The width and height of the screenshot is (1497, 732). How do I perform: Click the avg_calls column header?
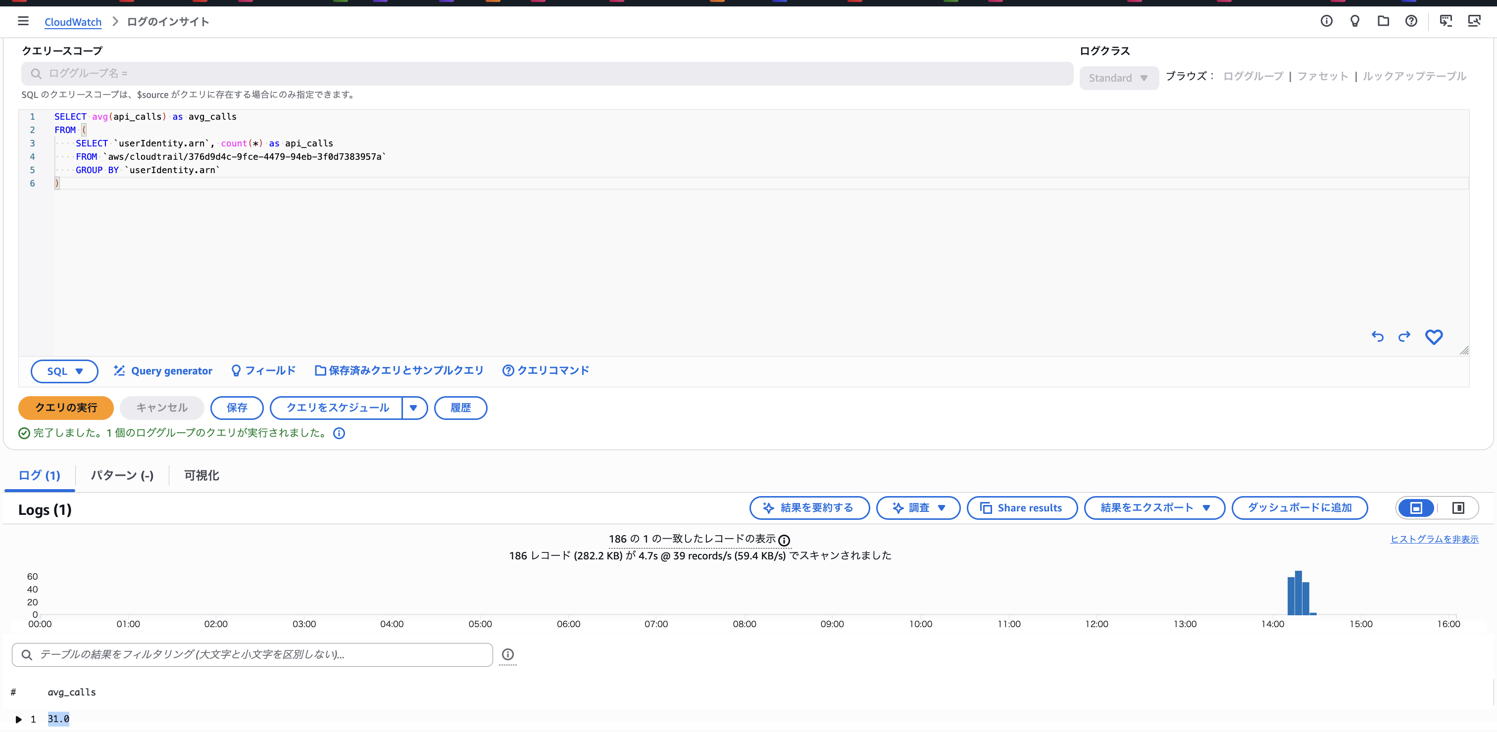tap(72, 692)
